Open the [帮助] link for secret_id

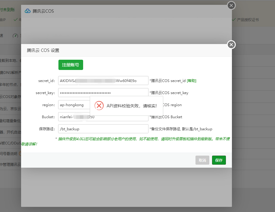(192, 81)
